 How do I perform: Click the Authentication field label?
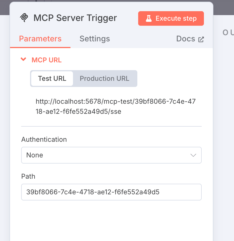[x=44, y=140]
